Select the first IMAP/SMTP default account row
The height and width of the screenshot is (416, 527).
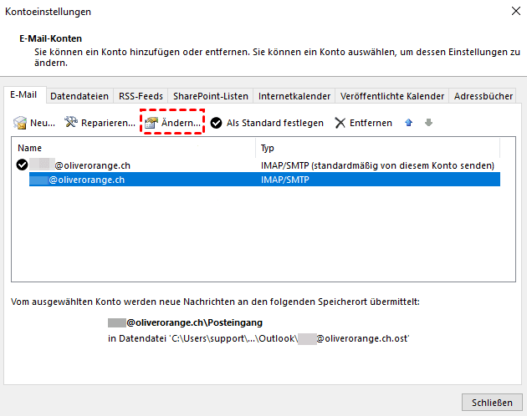(251, 165)
